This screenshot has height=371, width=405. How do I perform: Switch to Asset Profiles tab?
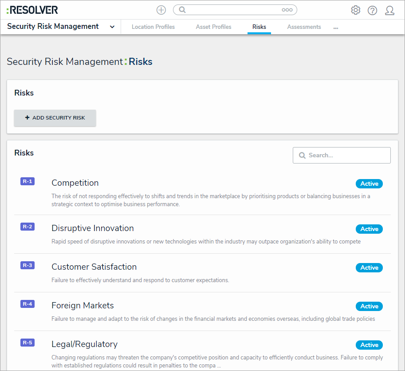[213, 27]
